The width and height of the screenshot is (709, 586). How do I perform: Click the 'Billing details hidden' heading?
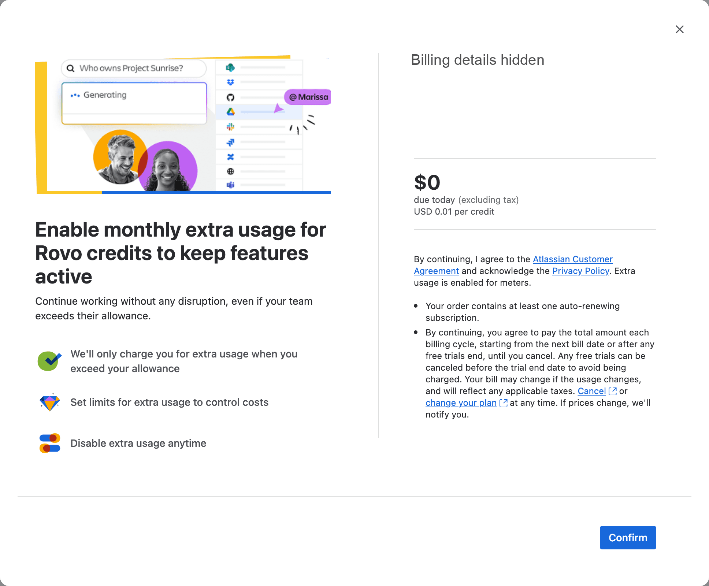(x=478, y=60)
